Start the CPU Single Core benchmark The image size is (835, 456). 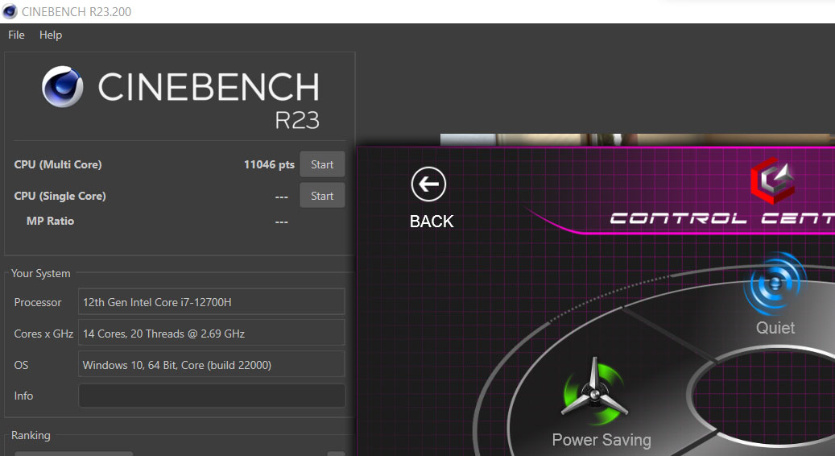[x=322, y=196]
